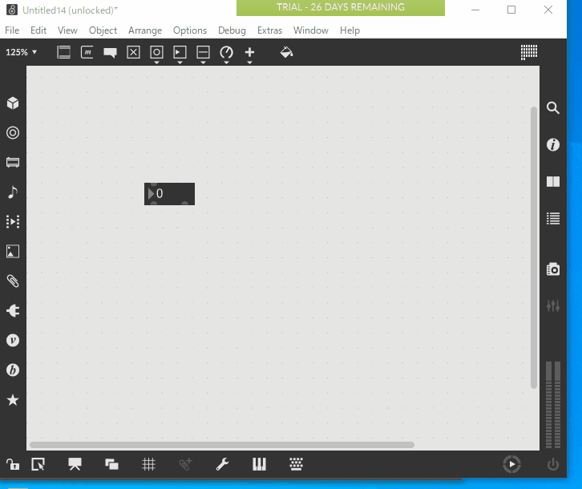The image size is (582, 489).
Task: Open the Video clips browser icon
Action: click(13, 222)
